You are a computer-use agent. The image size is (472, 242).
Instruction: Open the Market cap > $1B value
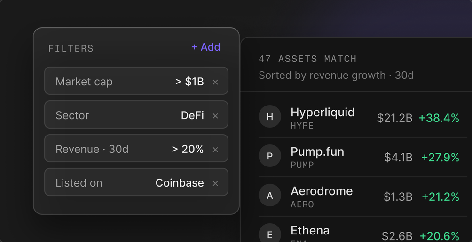189,82
